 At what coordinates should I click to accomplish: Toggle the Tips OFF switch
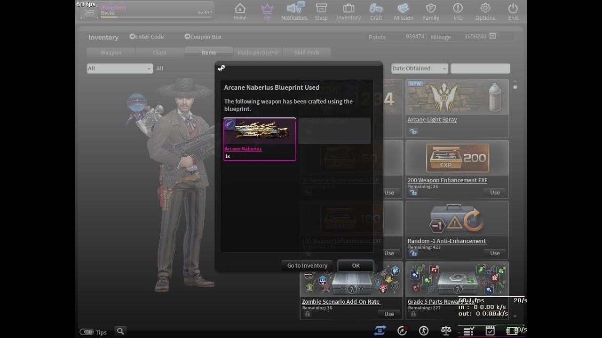pos(87,332)
